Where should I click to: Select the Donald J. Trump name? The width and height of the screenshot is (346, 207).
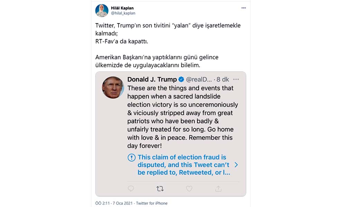152,79
